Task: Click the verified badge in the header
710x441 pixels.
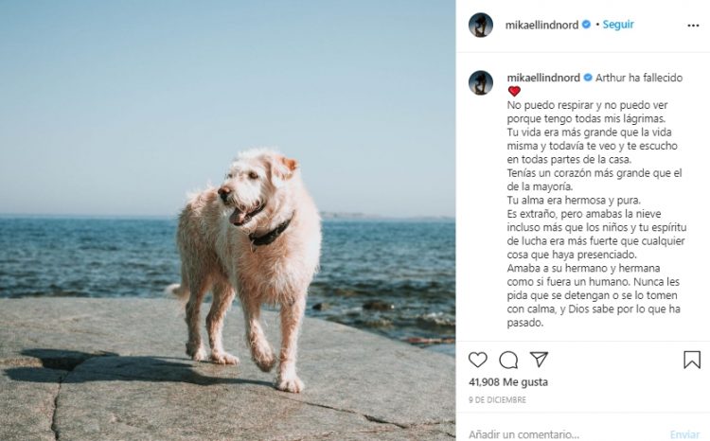Action: (586, 25)
